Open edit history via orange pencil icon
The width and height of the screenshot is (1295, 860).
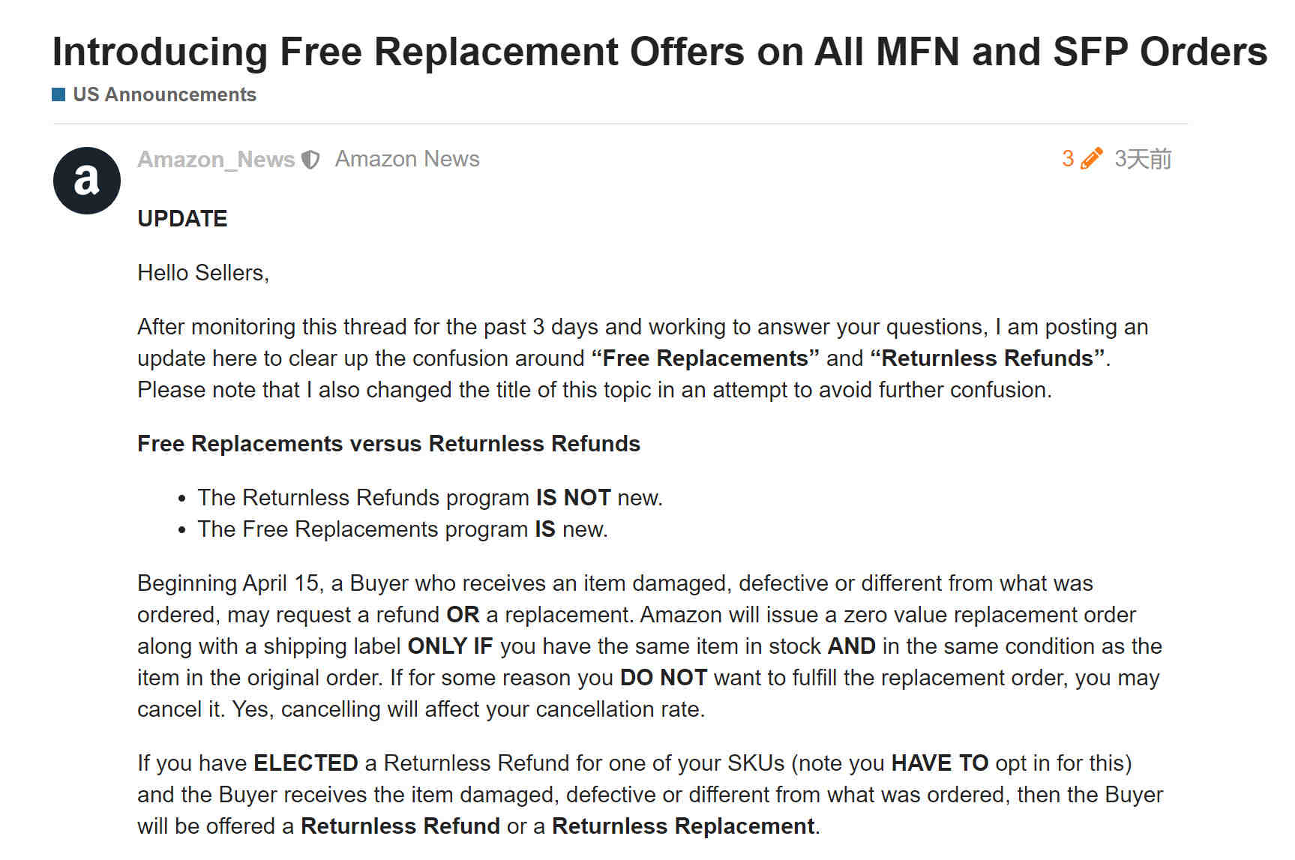point(1091,158)
